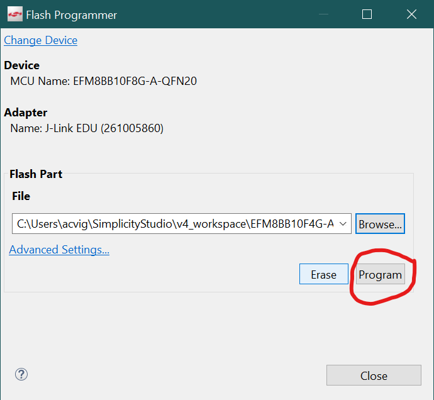Click the Change Device link

coord(40,40)
